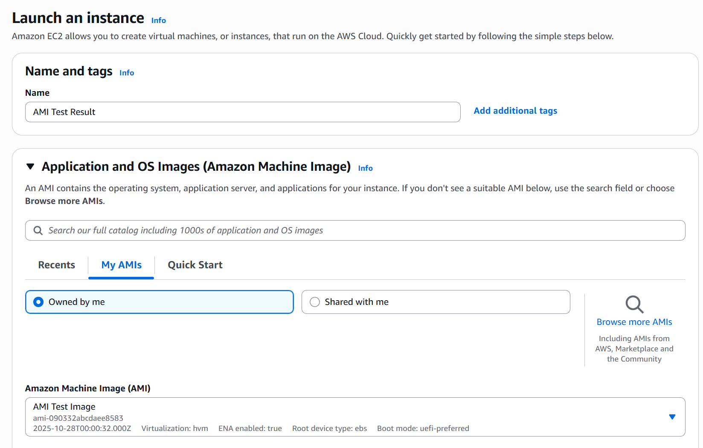Switch to the Recents tab
Screen dimensions: 703x448
(x=57, y=265)
